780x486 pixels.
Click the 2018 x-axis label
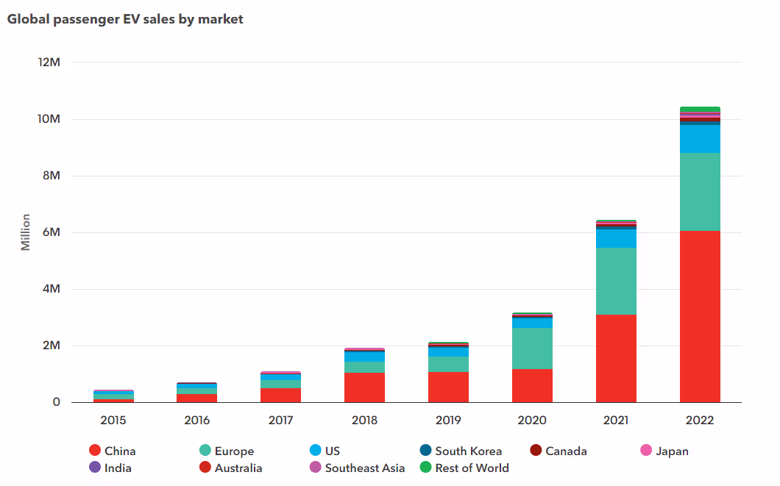coord(365,420)
